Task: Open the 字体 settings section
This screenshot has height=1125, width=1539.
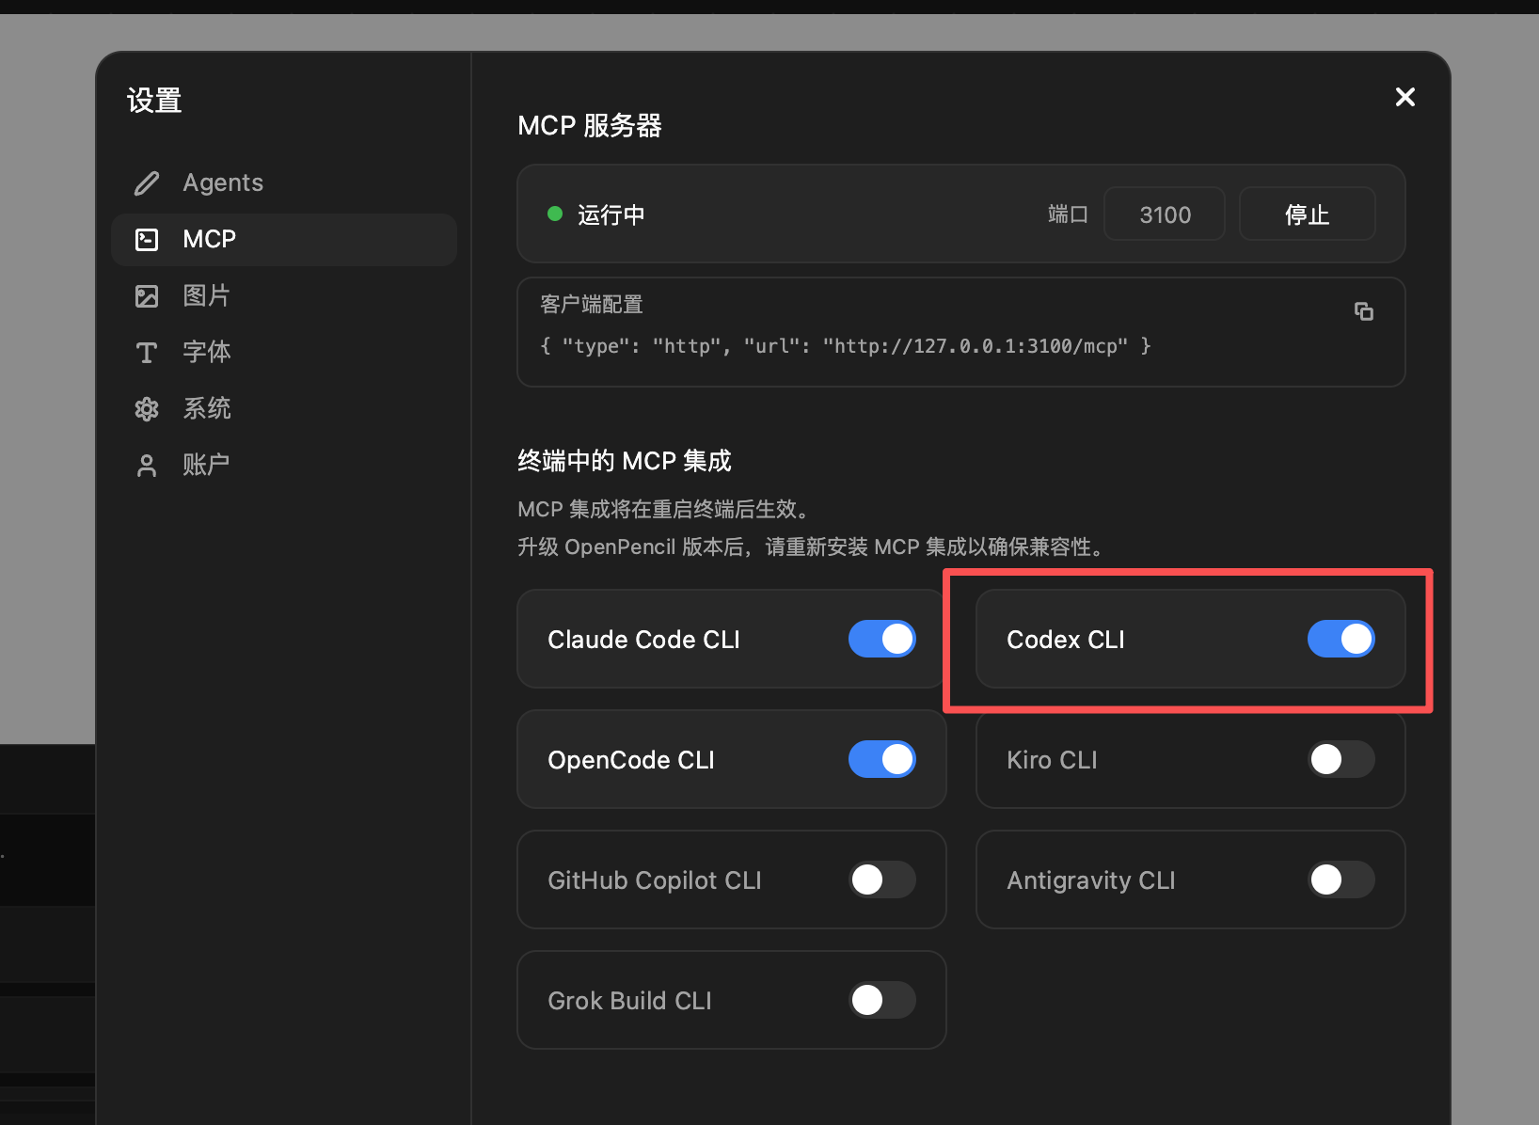Action: point(284,352)
